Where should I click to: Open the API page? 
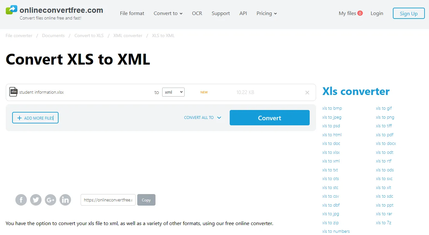pos(243,13)
